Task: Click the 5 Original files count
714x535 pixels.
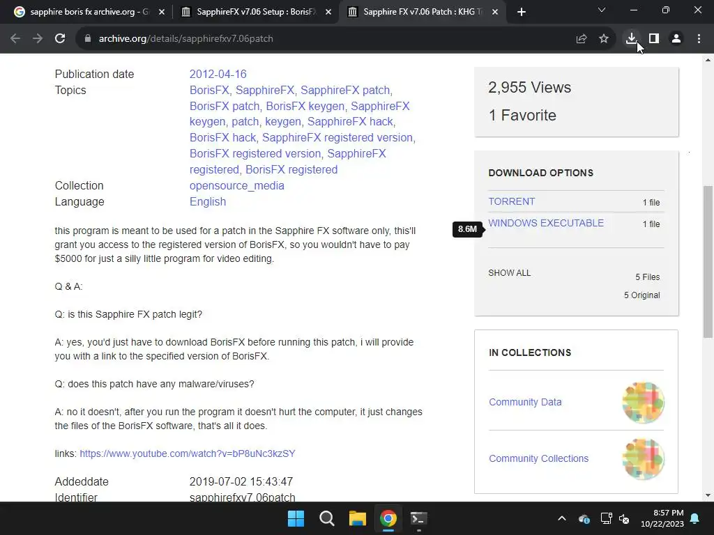Action: click(x=641, y=295)
